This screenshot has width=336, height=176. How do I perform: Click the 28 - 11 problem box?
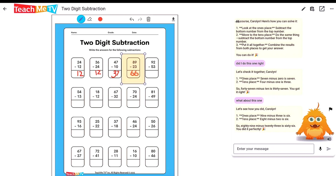click(x=114, y=157)
